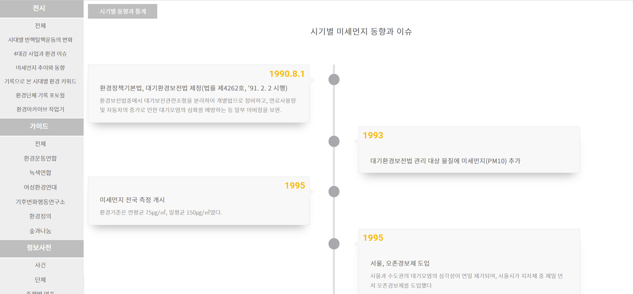633x294 pixels.
Task: Click the 1993 timeline circle marker
Action: click(334, 141)
